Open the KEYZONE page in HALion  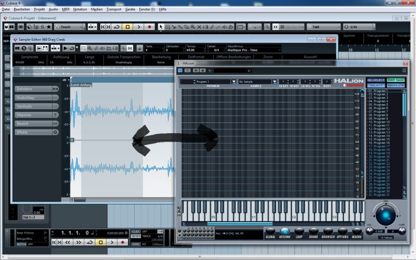284,233
